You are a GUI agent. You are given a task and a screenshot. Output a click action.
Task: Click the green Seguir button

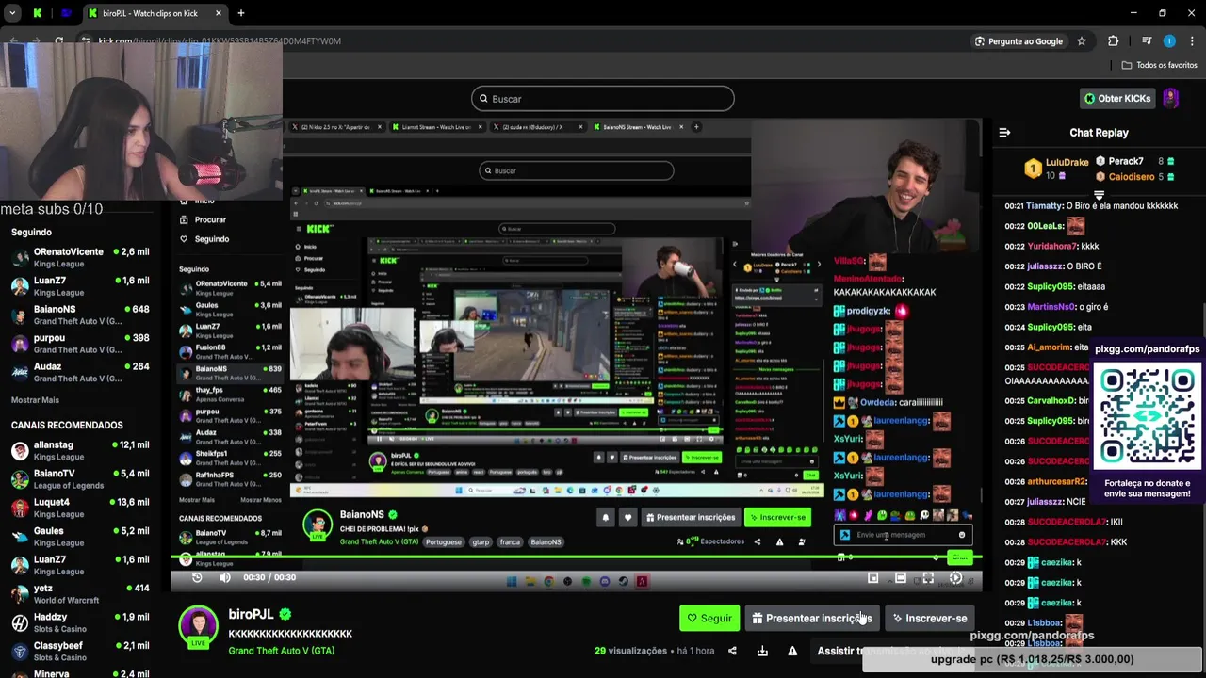tap(709, 619)
